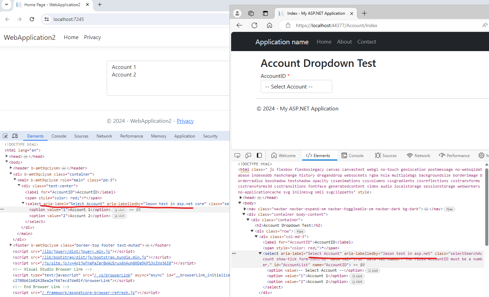The height and width of the screenshot is (297, 489).
Task: Click the Edge read aloud icon
Action: click(x=485, y=25)
